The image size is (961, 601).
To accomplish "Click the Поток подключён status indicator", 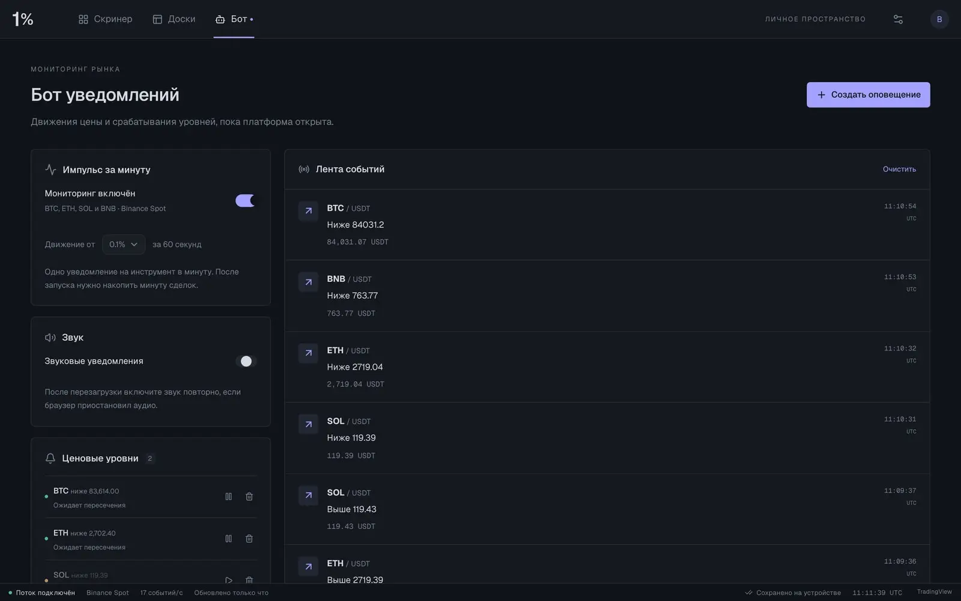I will 41,593.
